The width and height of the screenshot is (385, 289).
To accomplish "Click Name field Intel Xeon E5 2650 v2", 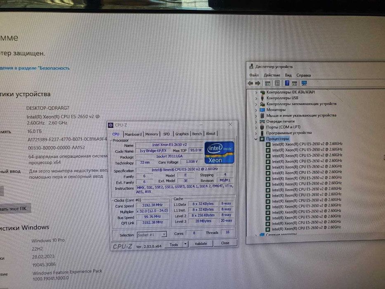I will (x=169, y=145).
